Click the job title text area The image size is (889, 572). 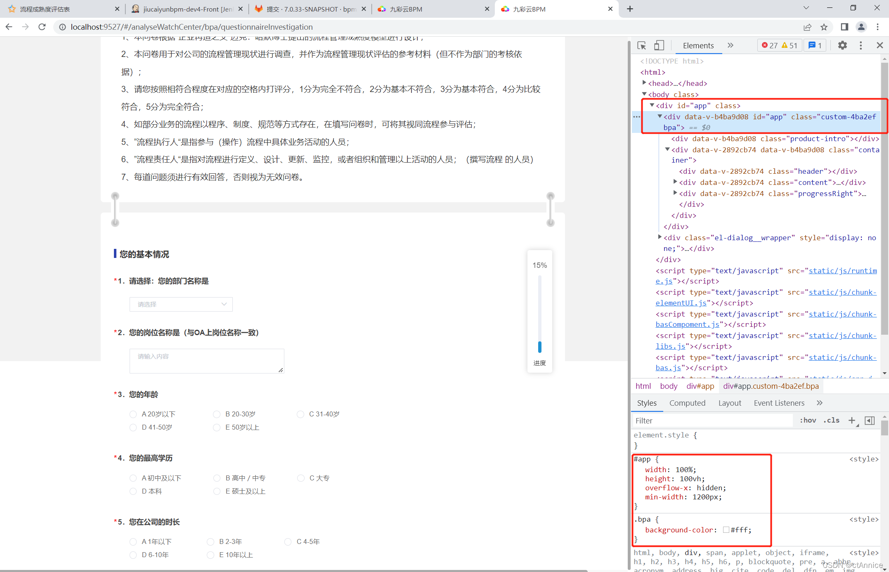[x=206, y=361]
